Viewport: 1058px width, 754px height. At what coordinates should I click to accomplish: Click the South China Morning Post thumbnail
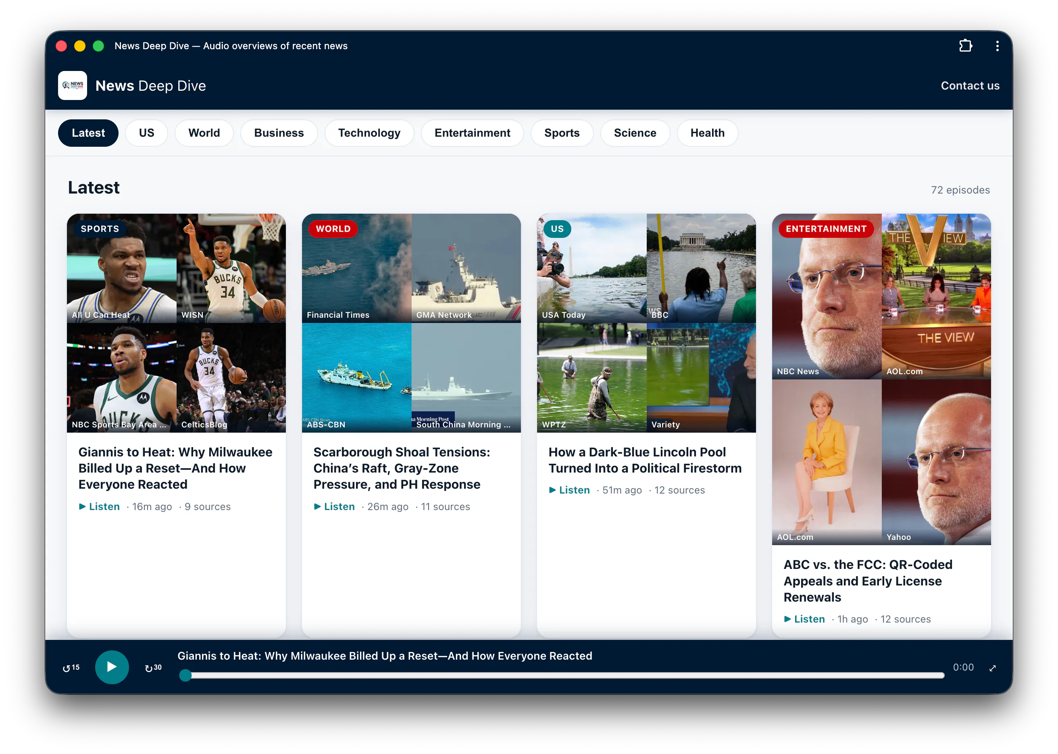click(x=466, y=378)
